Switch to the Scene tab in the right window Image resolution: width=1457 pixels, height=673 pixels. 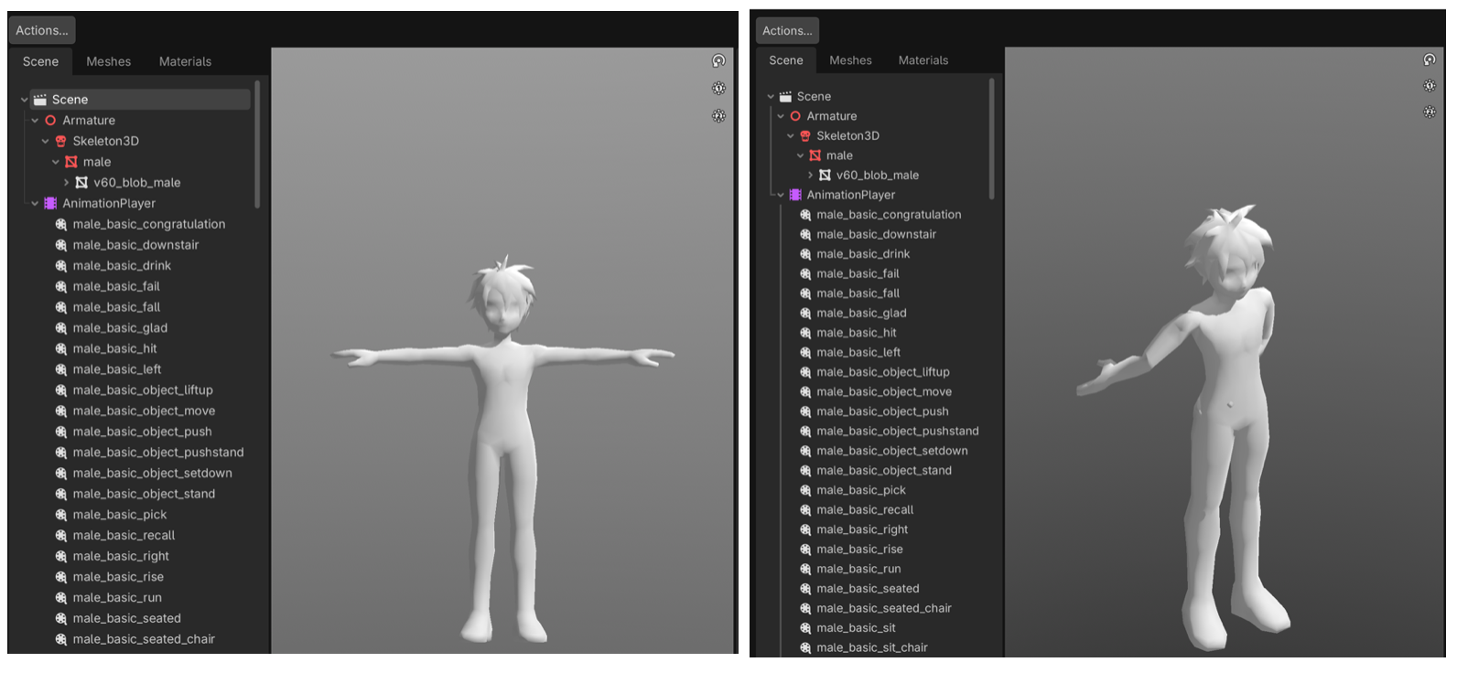pyautogui.click(x=785, y=60)
